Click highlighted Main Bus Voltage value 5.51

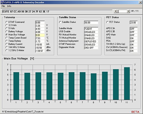coord(40,35)
